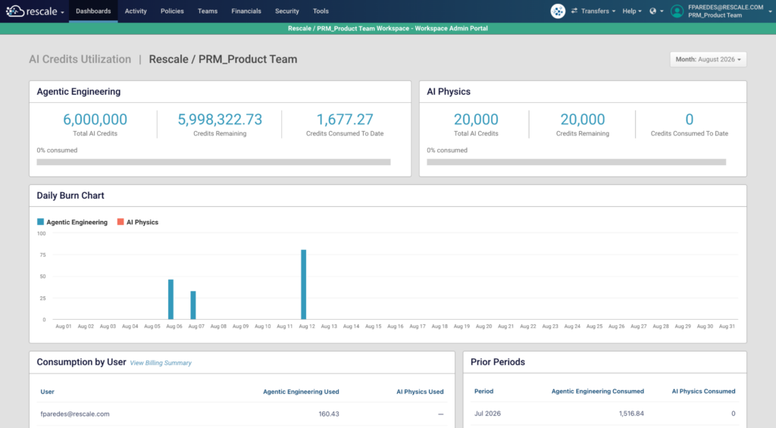
Task: Toggle Agentic Engineering legend swatch
Action: (x=41, y=222)
